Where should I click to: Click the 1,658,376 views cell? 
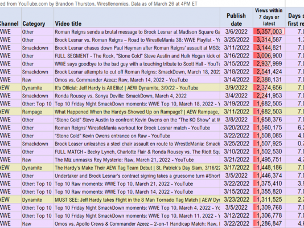269,120
